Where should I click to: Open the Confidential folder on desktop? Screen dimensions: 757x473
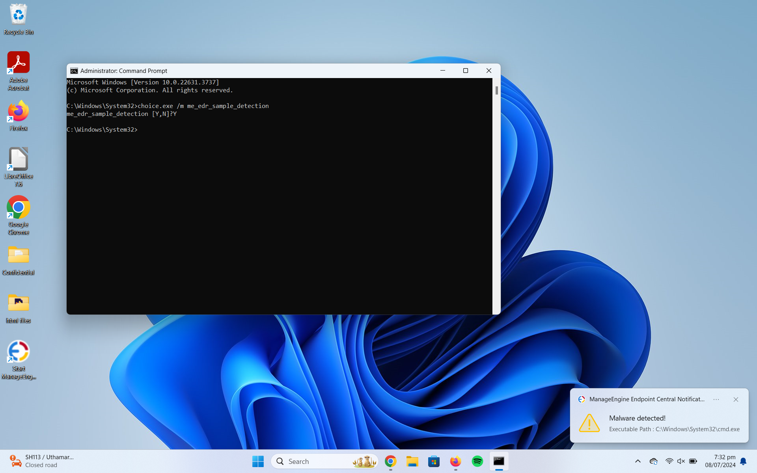(x=18, y=255)
